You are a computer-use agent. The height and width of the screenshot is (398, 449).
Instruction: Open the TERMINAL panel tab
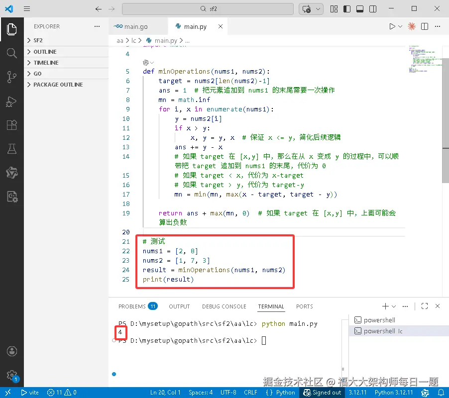(271, 306)
